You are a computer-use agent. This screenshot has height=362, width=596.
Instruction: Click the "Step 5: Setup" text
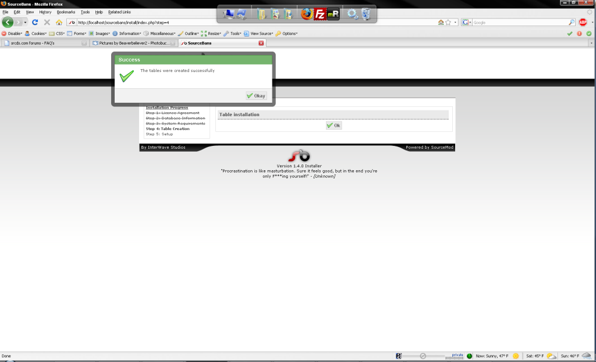pos(159,134)
